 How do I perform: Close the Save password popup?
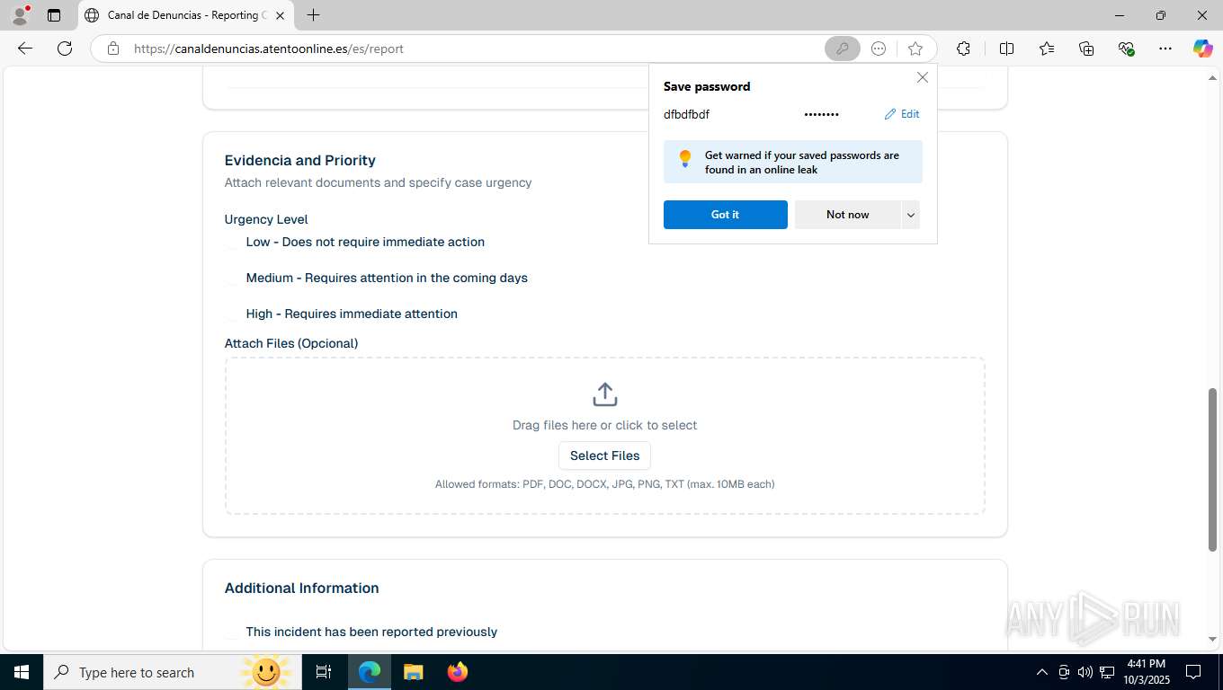[923, 77]
